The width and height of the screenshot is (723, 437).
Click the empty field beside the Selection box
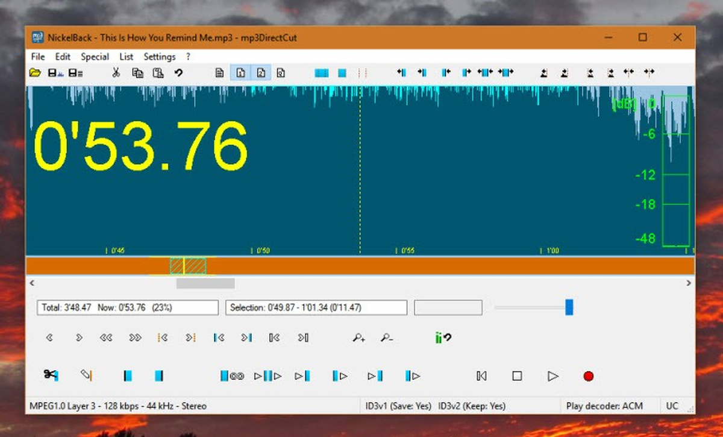coord(448,307)
